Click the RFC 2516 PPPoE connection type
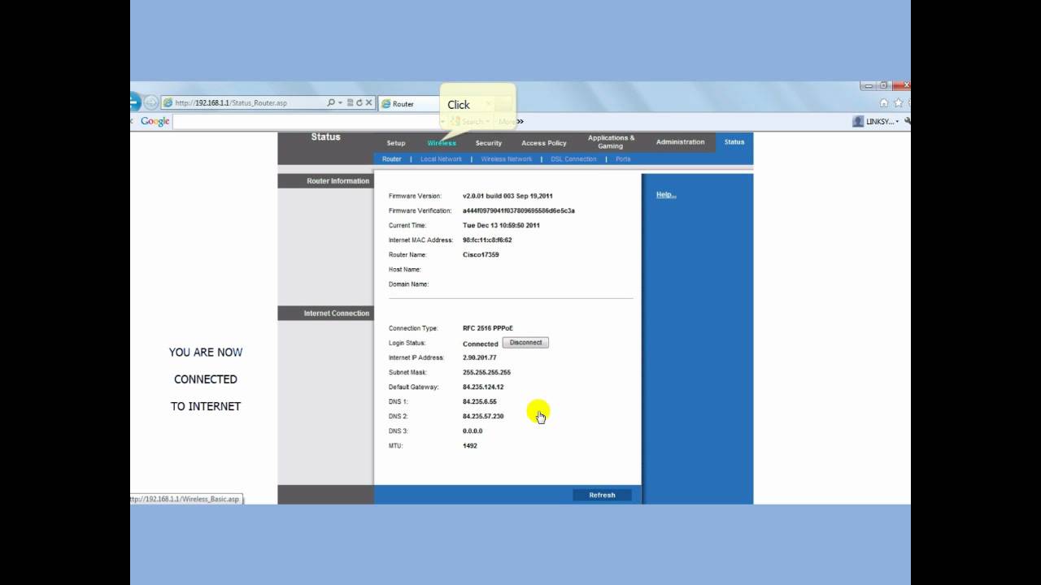Image resolution: width=1041 pixels, height=585 pixels. 488,328
